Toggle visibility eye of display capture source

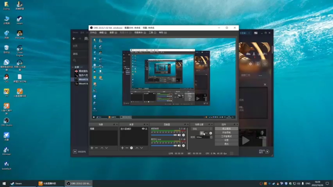click(x=143, y=129)
